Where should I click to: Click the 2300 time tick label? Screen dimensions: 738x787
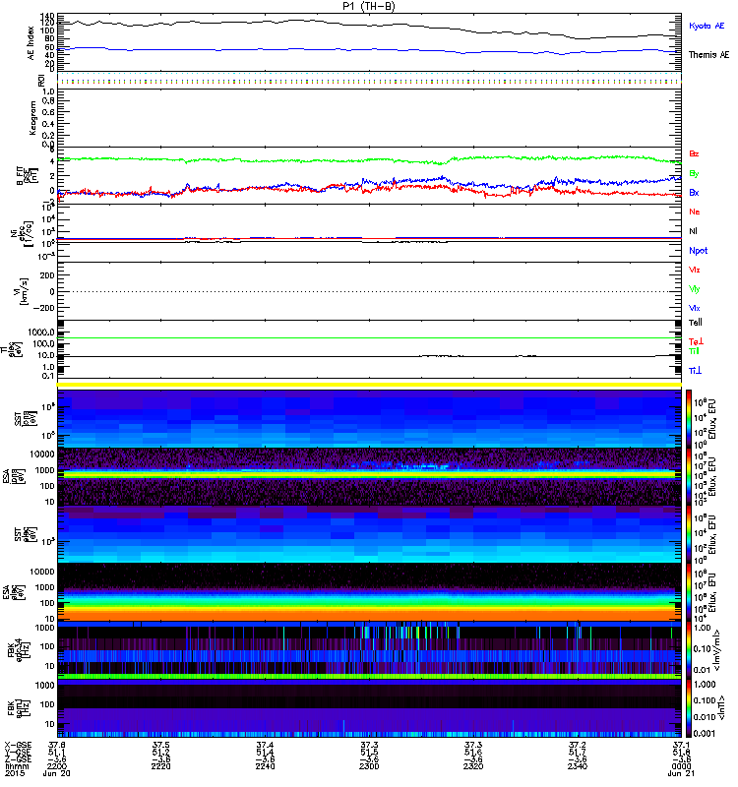[x=369, y=766]
